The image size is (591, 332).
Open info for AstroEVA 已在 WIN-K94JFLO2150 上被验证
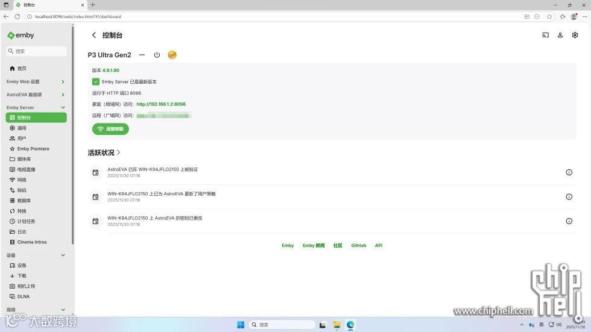tap(569, 172)
